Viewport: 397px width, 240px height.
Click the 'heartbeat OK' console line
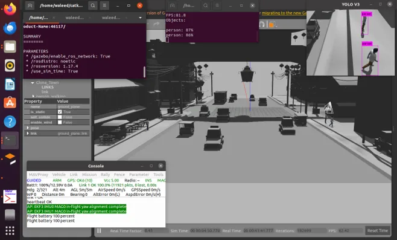(39, 202)
